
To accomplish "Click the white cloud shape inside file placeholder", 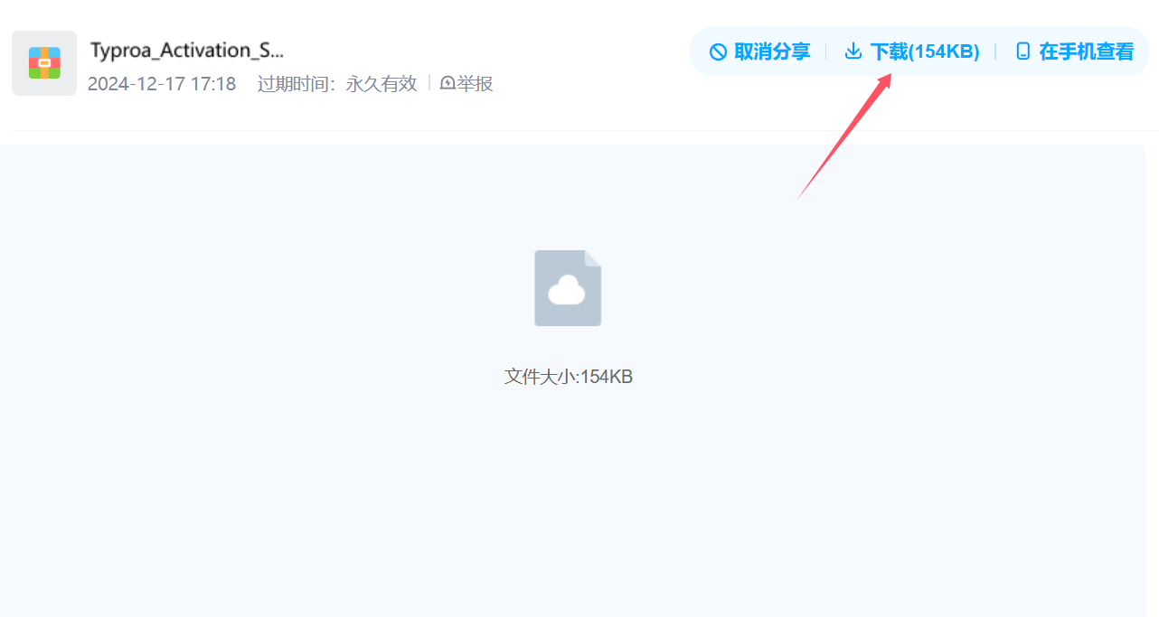I will tap(567, 290).
